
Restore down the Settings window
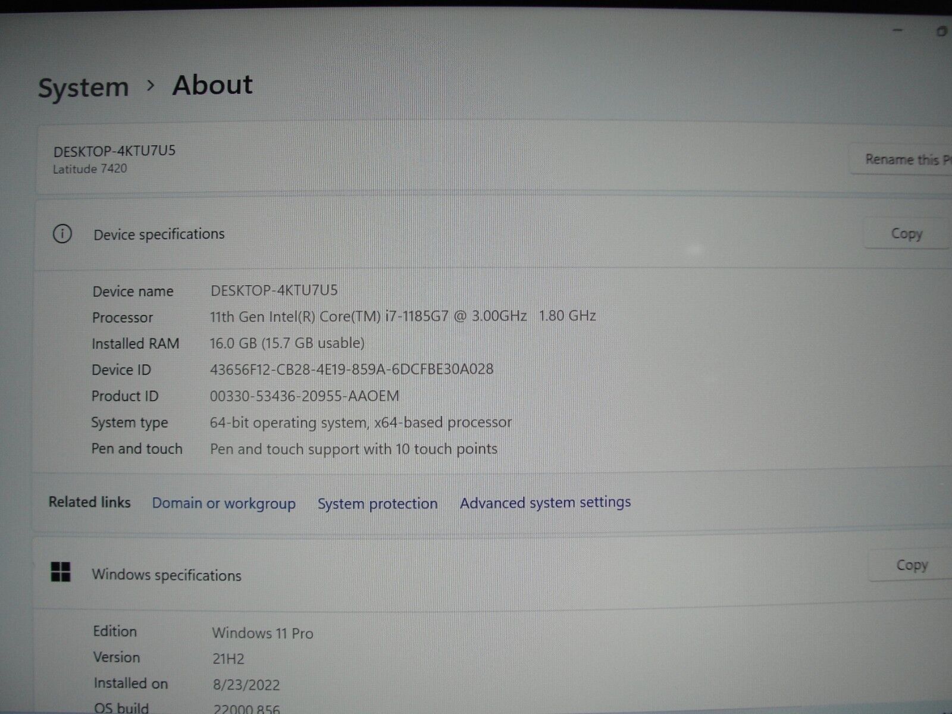coord(941,31)
